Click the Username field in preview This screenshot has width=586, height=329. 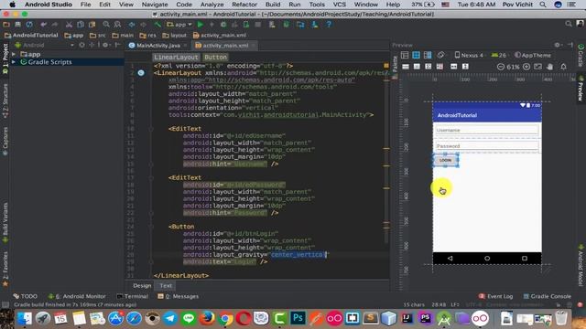pyautogui.click(x=487, y=130)
